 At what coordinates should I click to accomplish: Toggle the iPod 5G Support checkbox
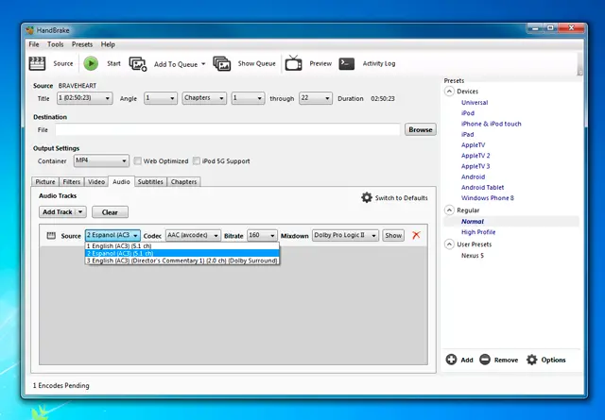click(197, 160)
